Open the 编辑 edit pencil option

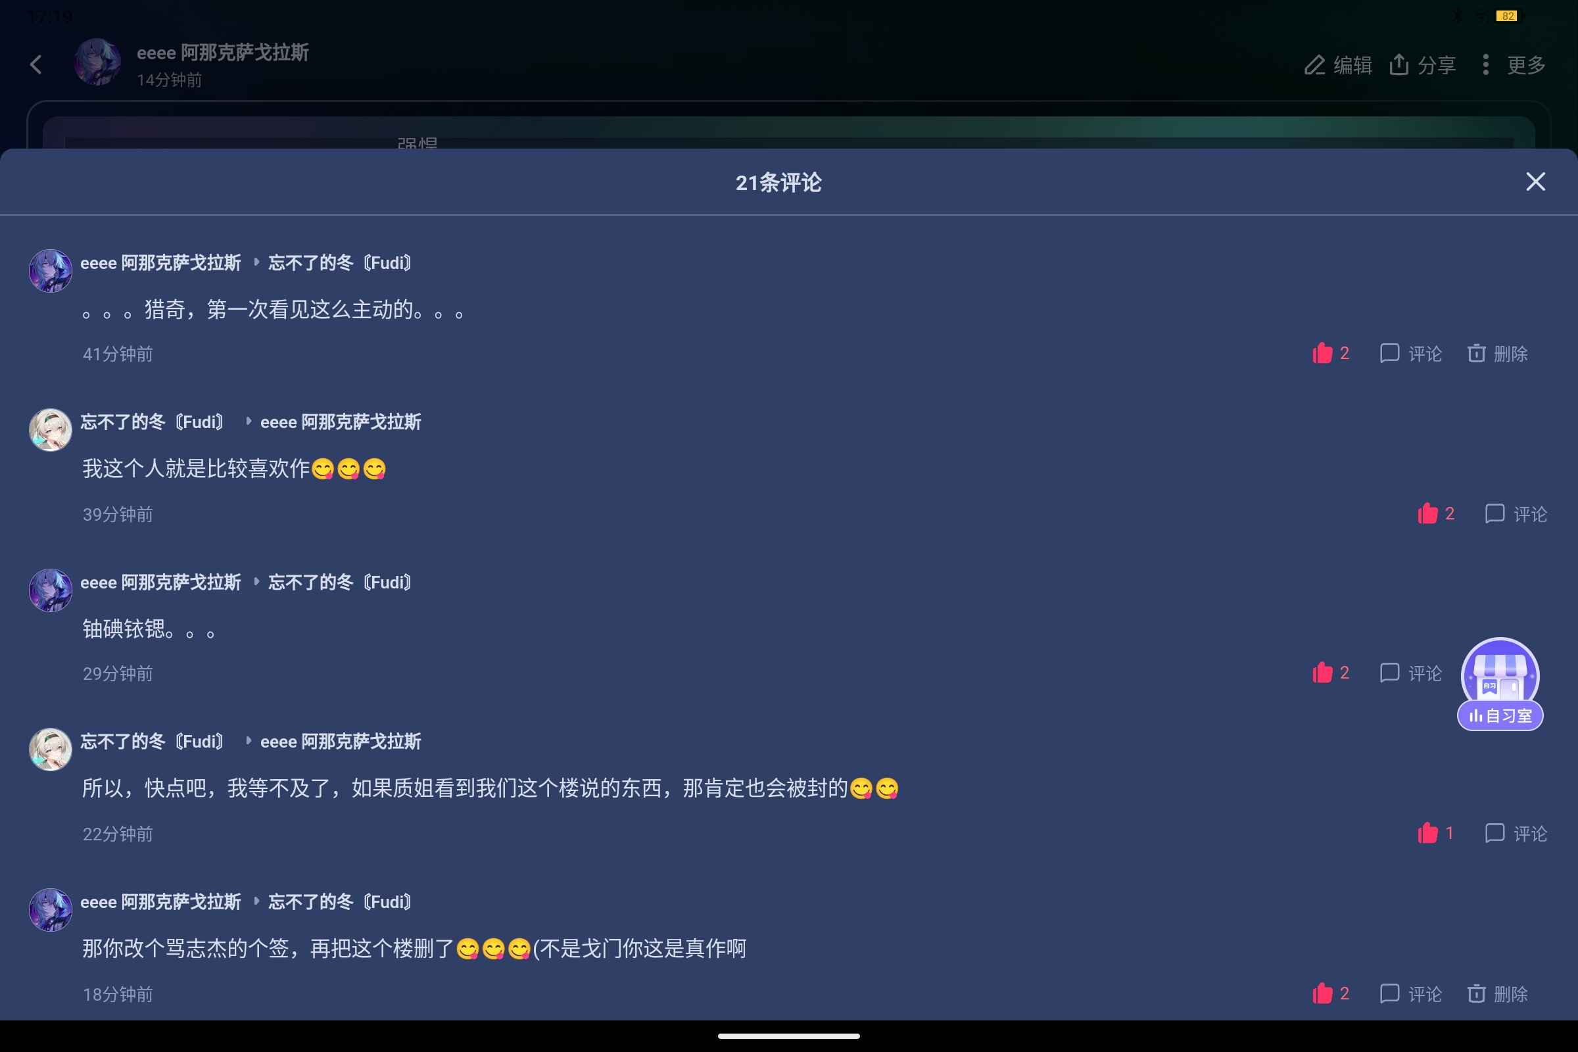[1338, 65]
